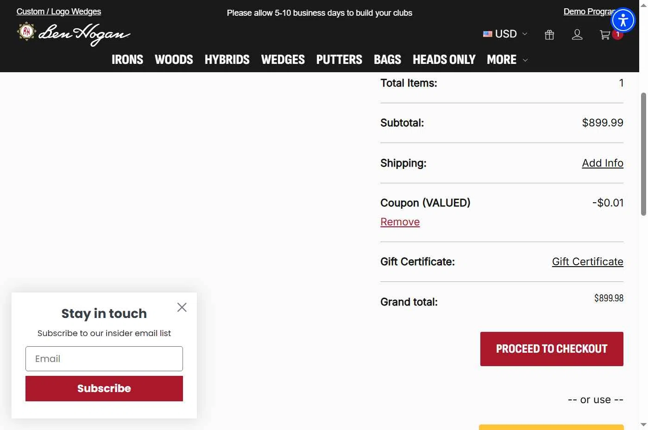The image size is (648, 430).
Task: Open the WOODS menu
Action: [x=174, y=60]
